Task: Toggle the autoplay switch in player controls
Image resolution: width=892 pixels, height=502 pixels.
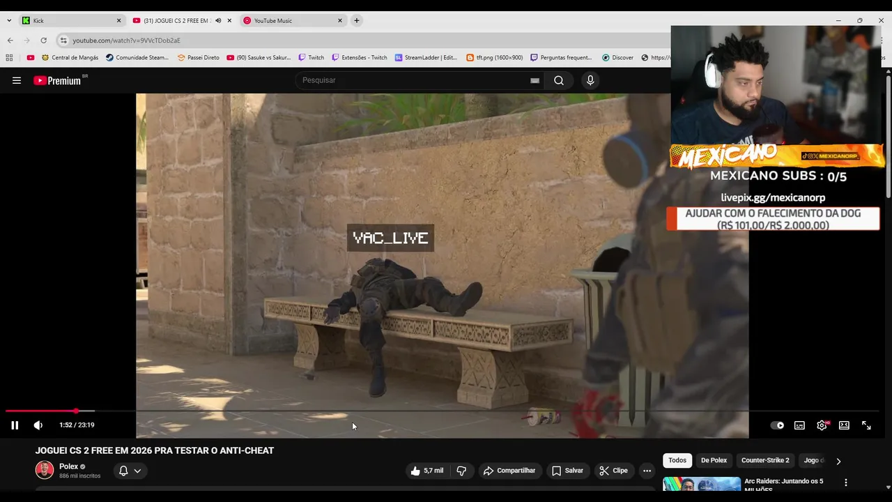Action: (x=777, y=425)
